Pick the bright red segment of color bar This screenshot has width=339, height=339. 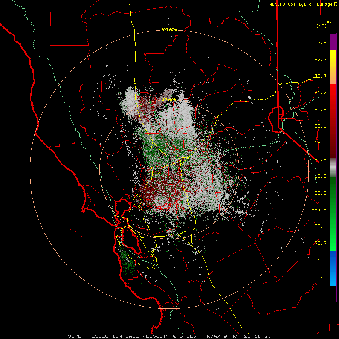[x=333, y=93]
